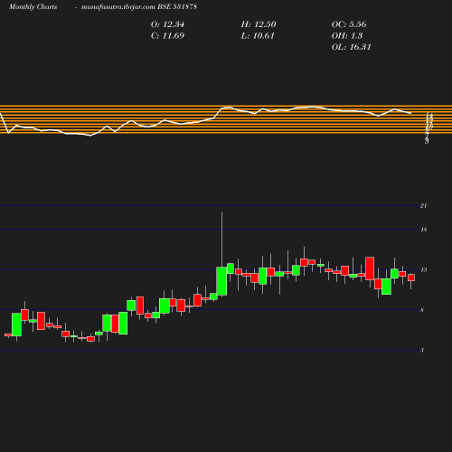Select the close value "C: 11.69"
The width and height of the screenshot is (452, 452).
pos(167,36)
